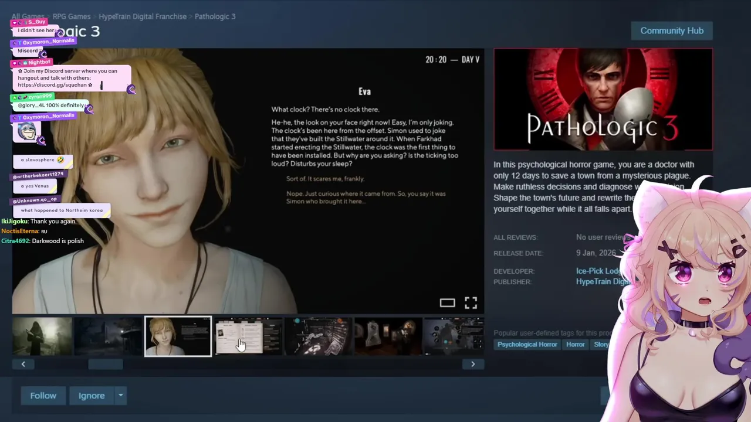
Task: Open the All Games breadcrumb link
Action: 28,16
